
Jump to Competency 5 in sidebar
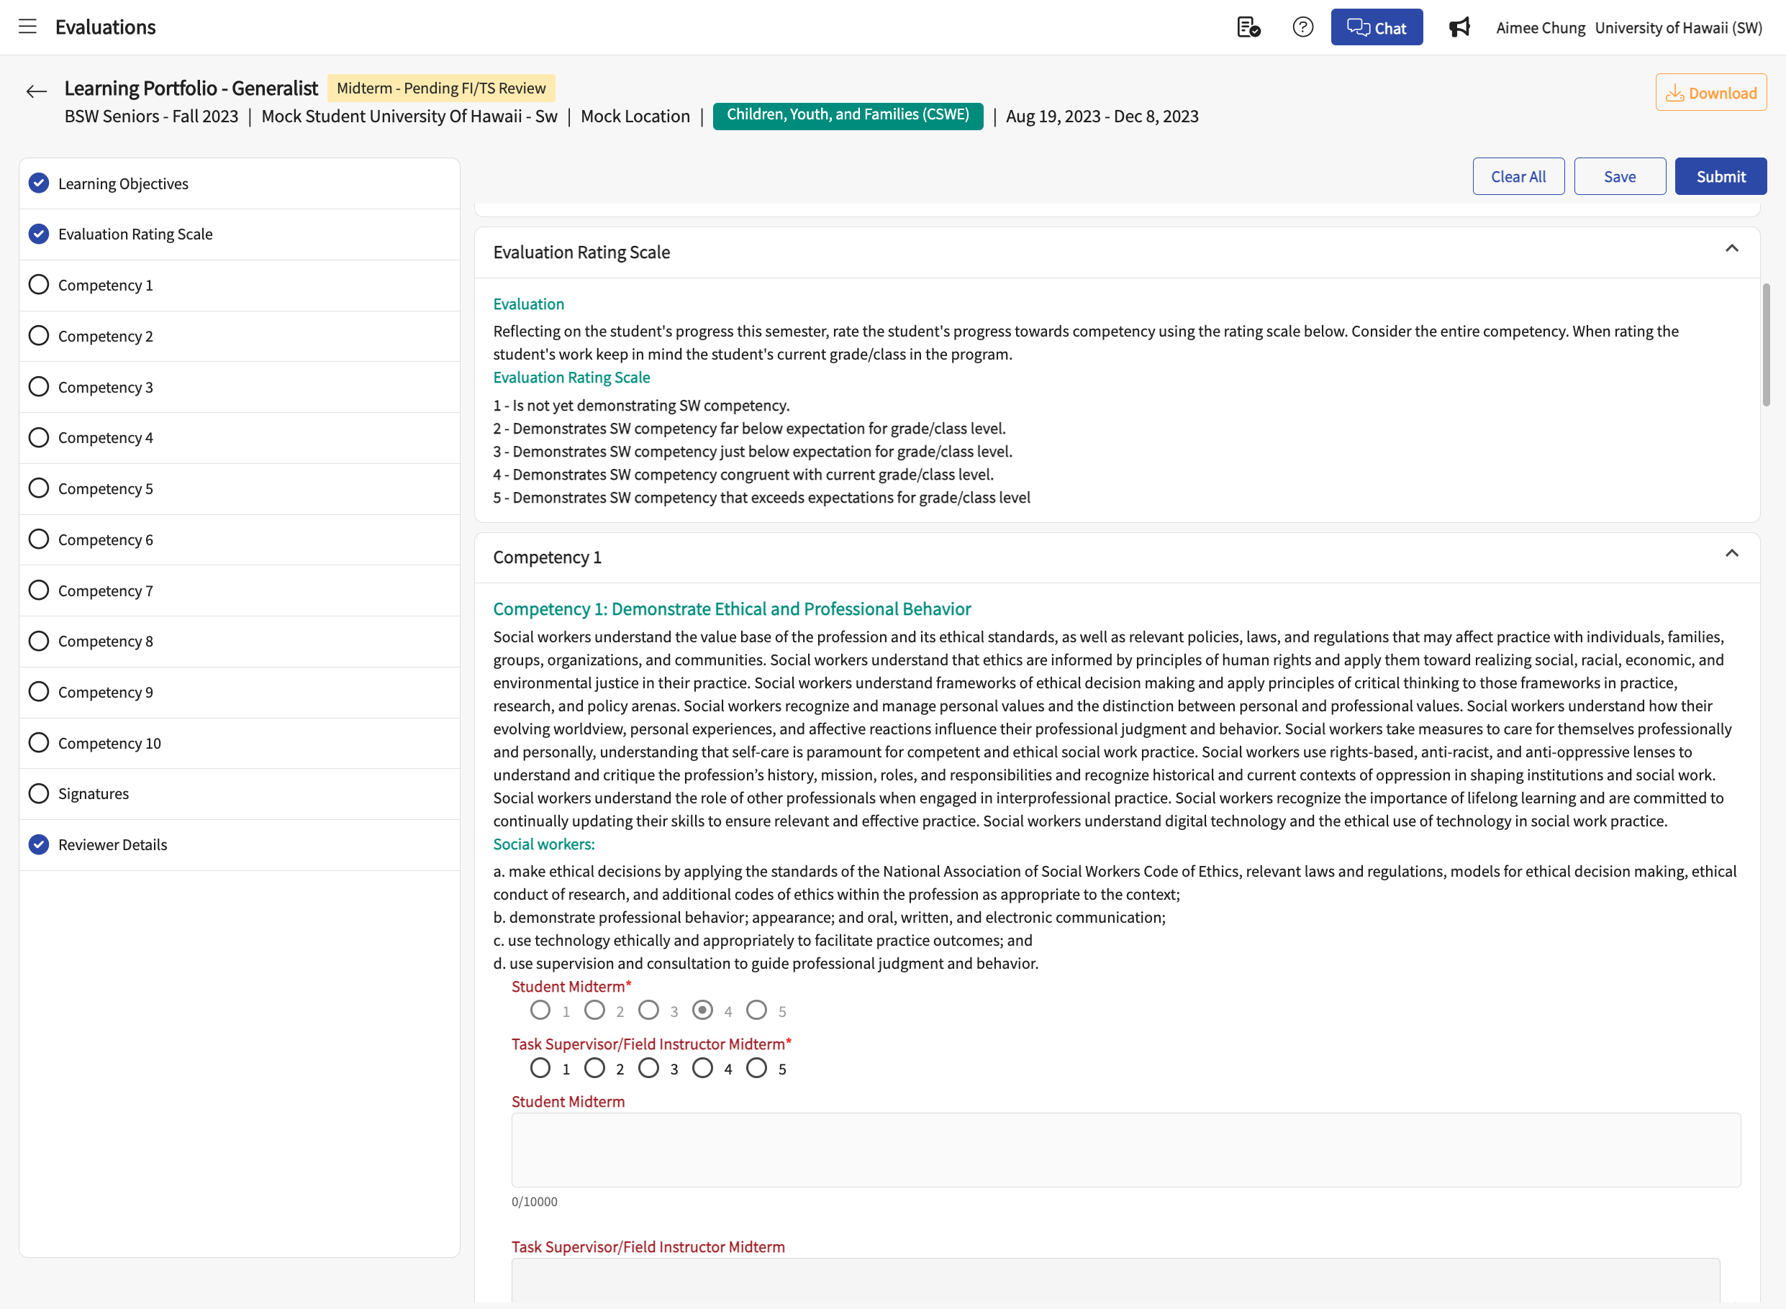(x=240, y=489)
